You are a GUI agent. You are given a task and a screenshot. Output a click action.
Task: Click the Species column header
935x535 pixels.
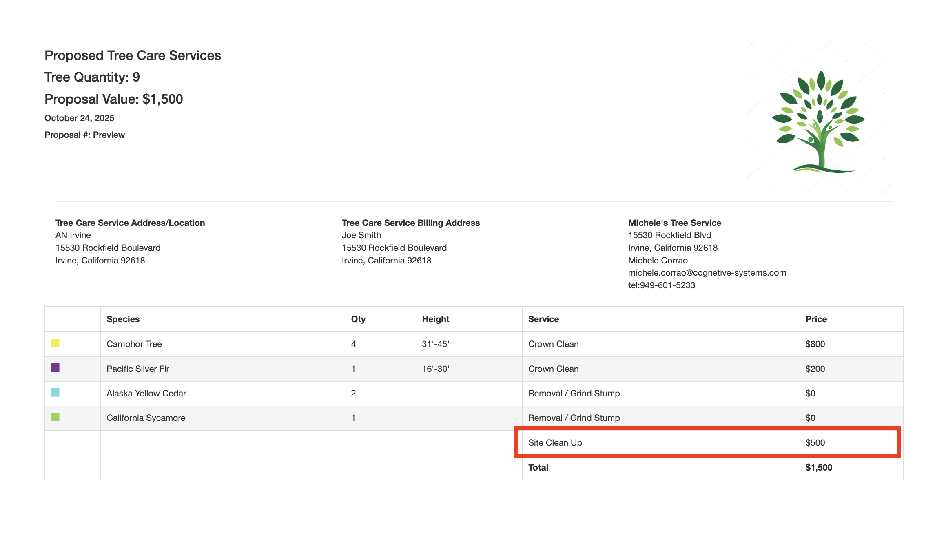123,319
